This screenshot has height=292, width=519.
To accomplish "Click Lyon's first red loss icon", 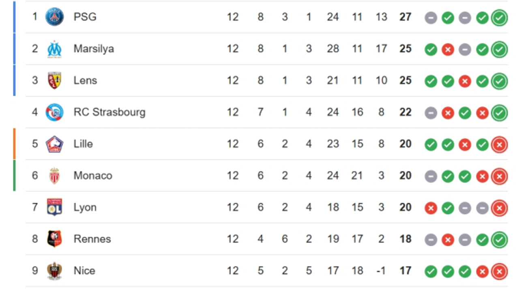I will point(431,208).
